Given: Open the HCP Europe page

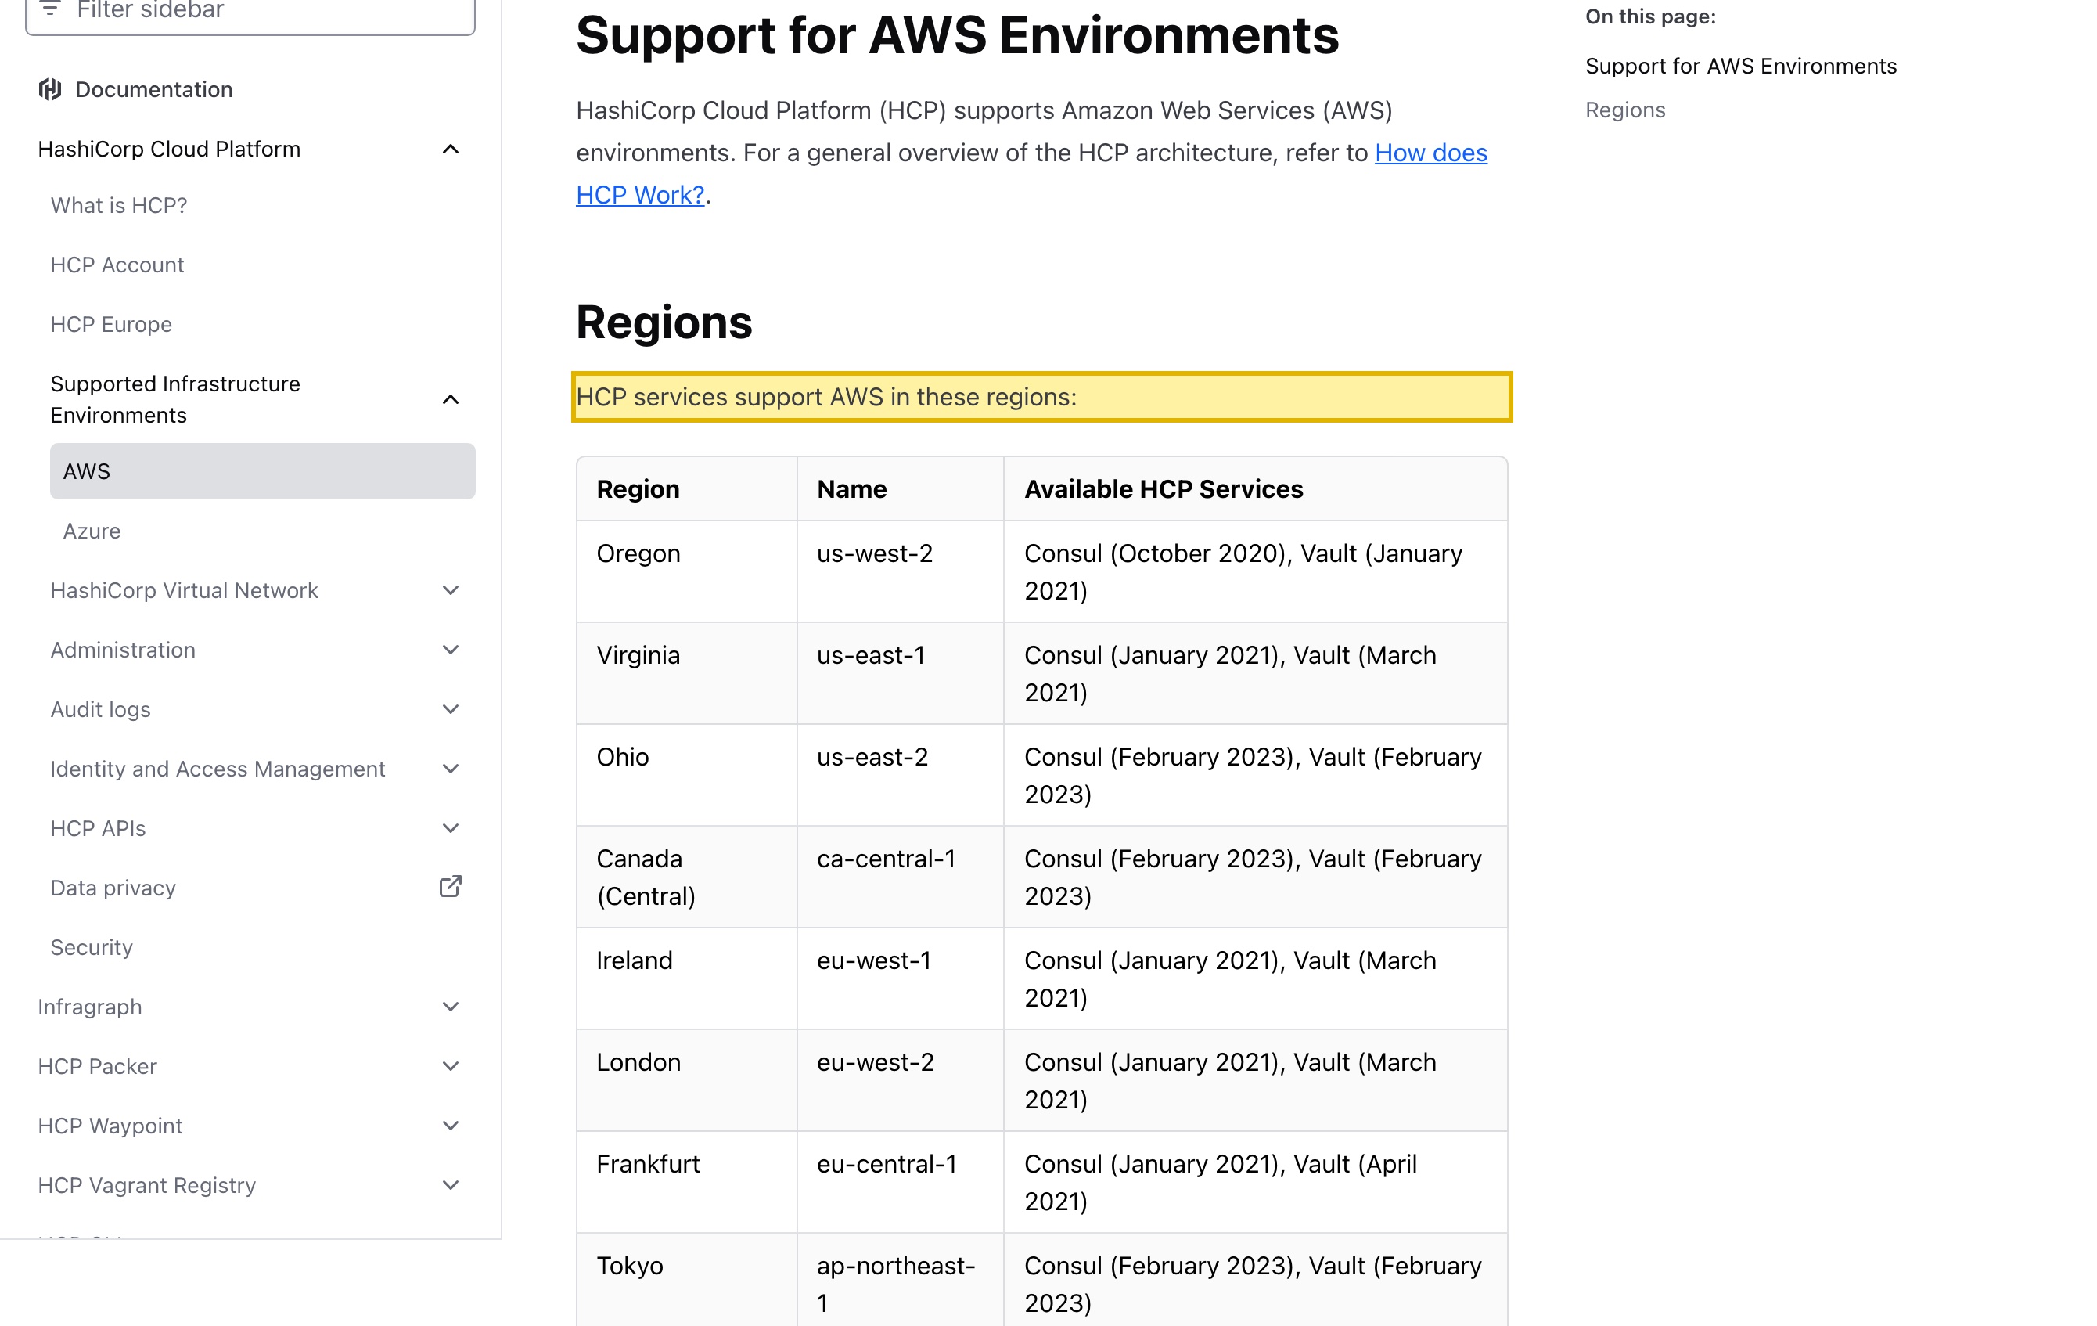Looking at the screenshot, I should click(x=111, y=324).
